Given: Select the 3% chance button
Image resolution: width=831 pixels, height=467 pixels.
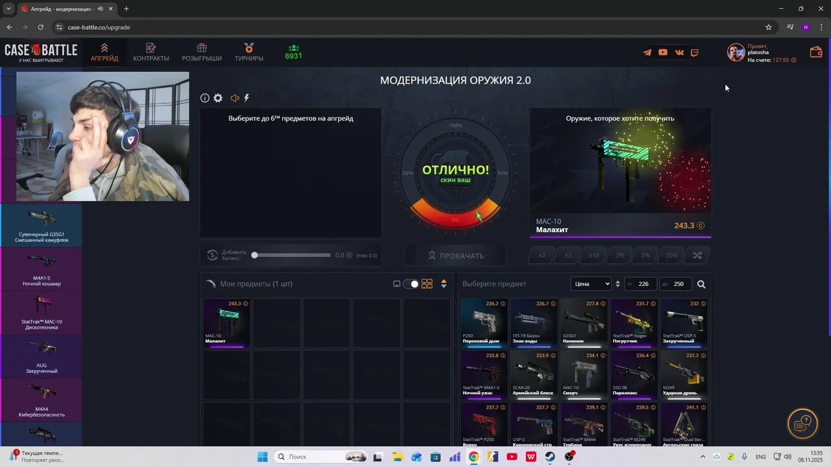Looking at the screenshot, I should [x=619, y=256].
